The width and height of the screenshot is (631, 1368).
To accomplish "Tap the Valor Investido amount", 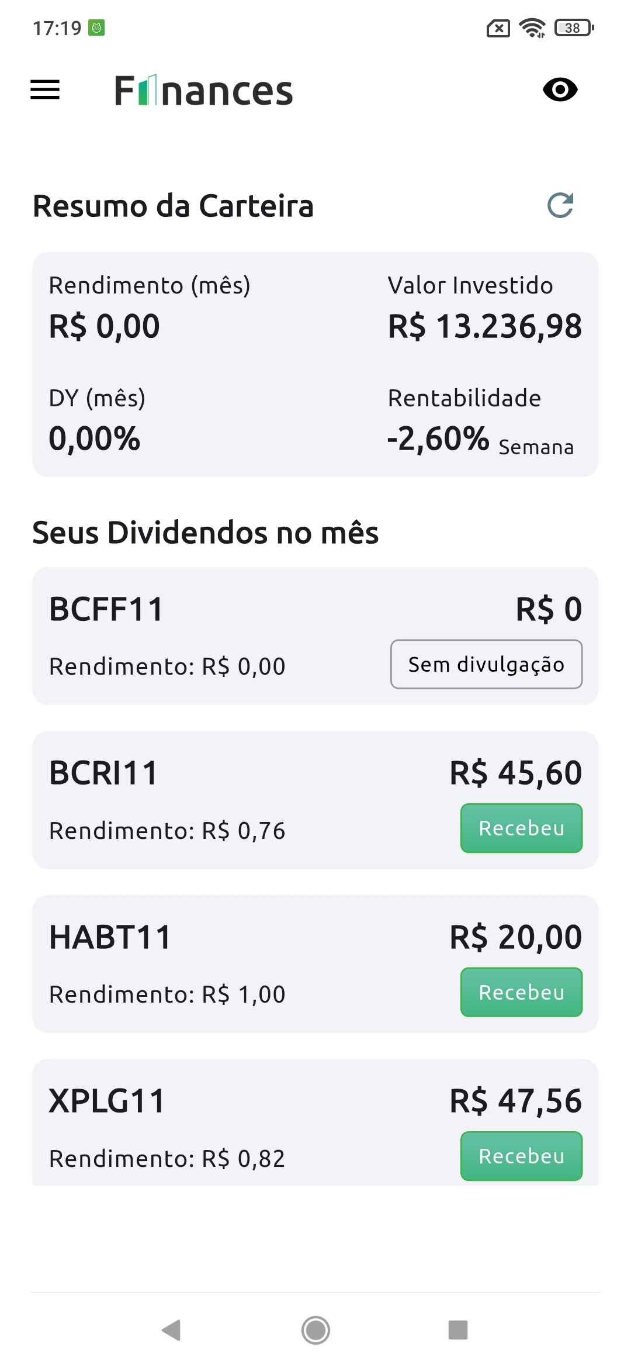I will (485, 326).
